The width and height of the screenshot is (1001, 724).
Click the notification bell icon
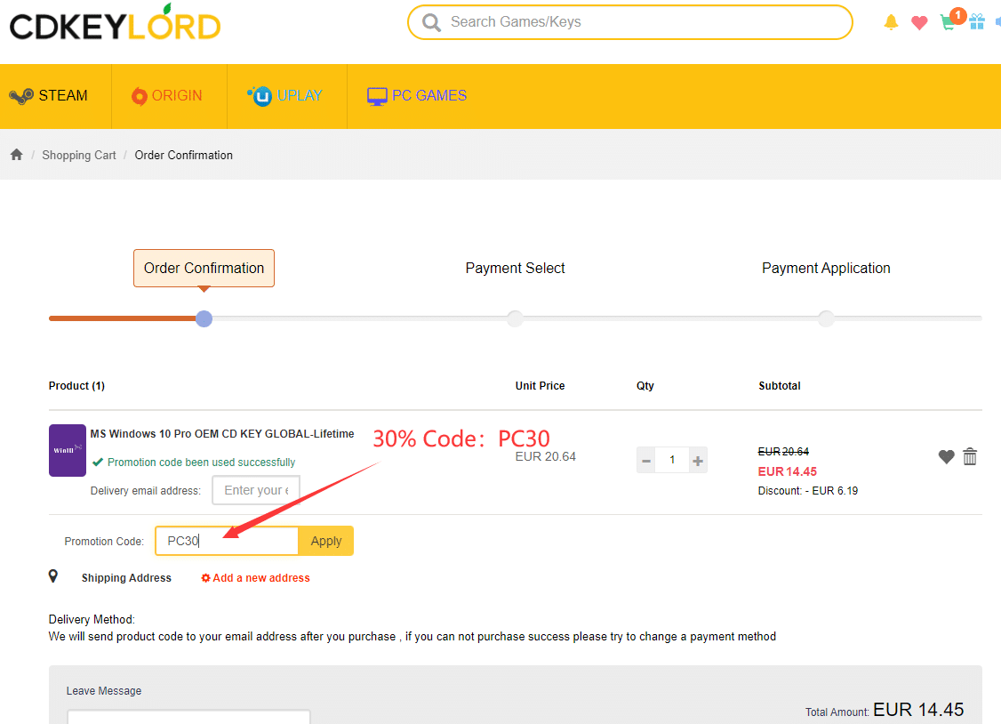coord(891,22)
